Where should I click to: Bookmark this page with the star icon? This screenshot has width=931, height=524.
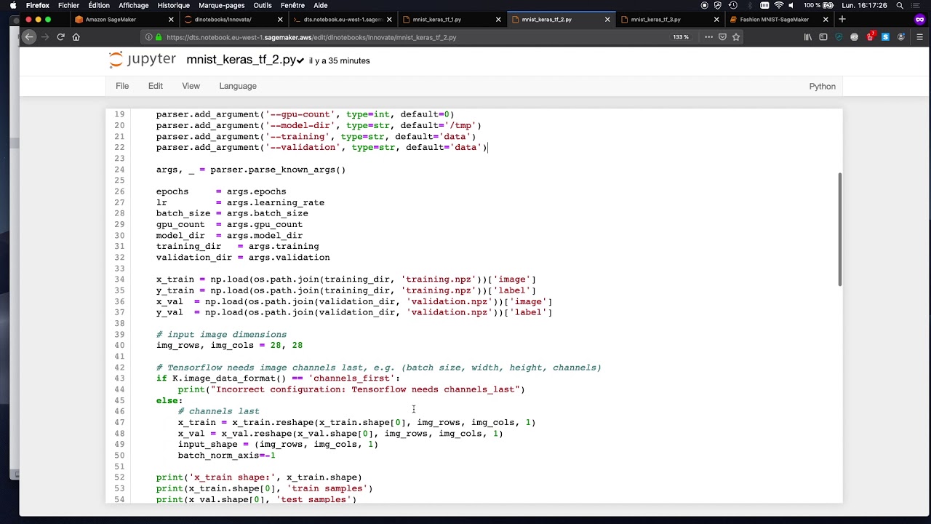tap(737, 37)
